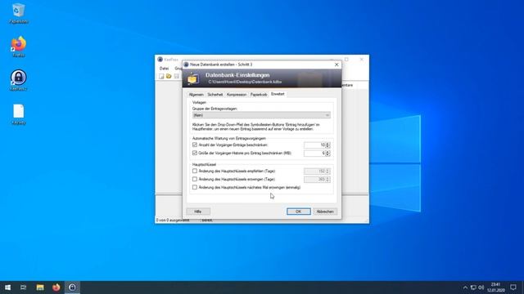
Task: Click the recommend key change days field
Action: tap(314, 171)
